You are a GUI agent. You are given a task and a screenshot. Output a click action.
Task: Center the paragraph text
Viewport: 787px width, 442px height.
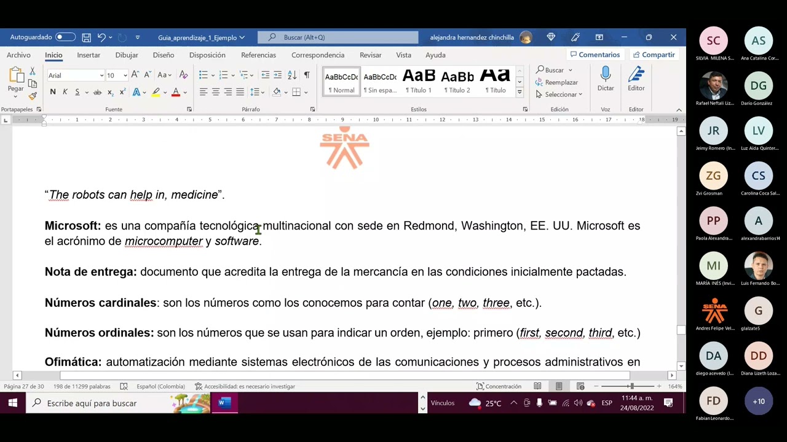pyautogui.click(x=215, y=92)
